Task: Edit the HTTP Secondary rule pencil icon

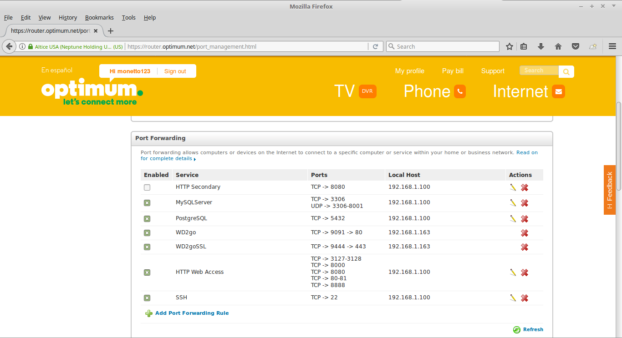Action: pos(513,187)
